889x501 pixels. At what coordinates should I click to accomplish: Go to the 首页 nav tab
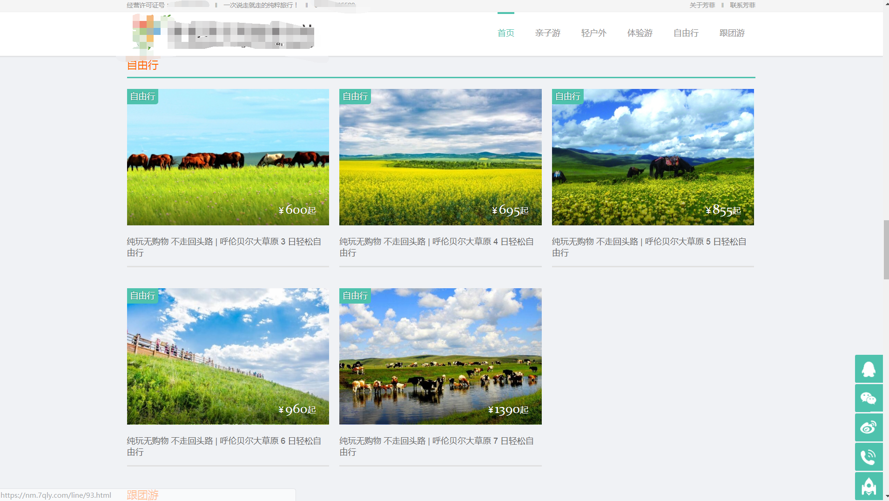tap(506, 33)
